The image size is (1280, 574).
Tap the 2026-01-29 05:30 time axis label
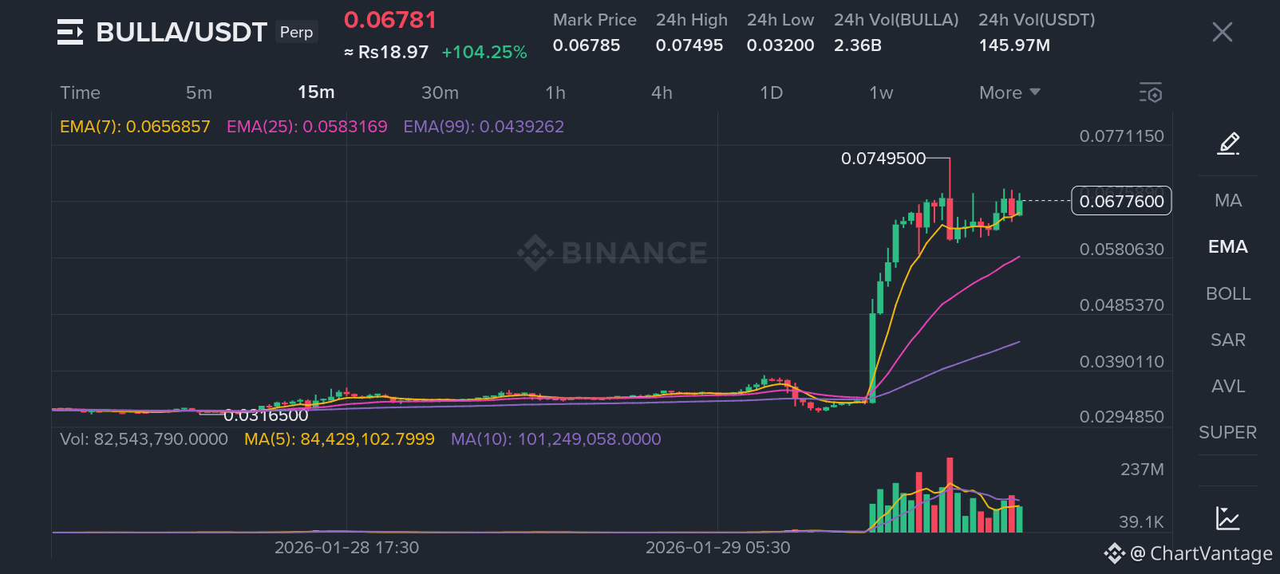pos(717,548)
